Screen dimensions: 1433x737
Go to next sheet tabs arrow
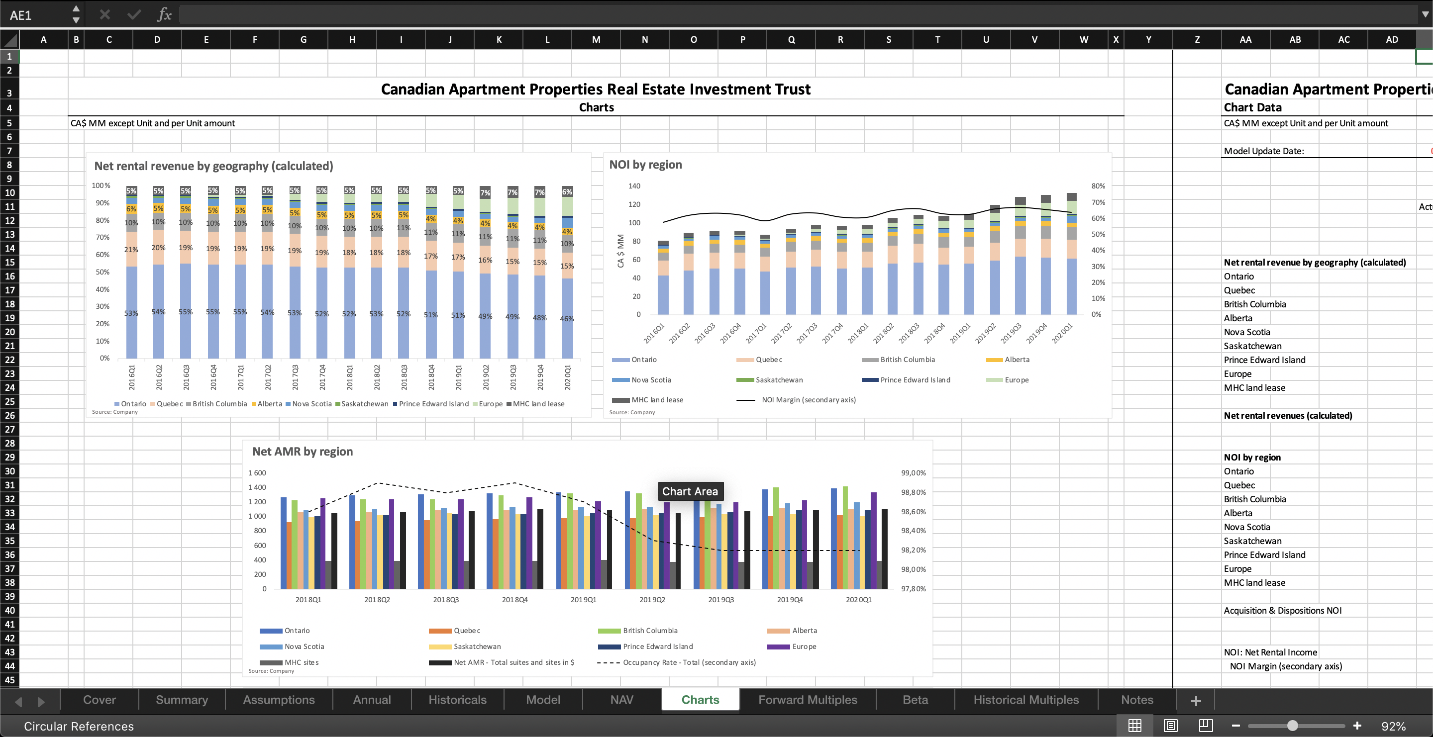coord(41,701)
